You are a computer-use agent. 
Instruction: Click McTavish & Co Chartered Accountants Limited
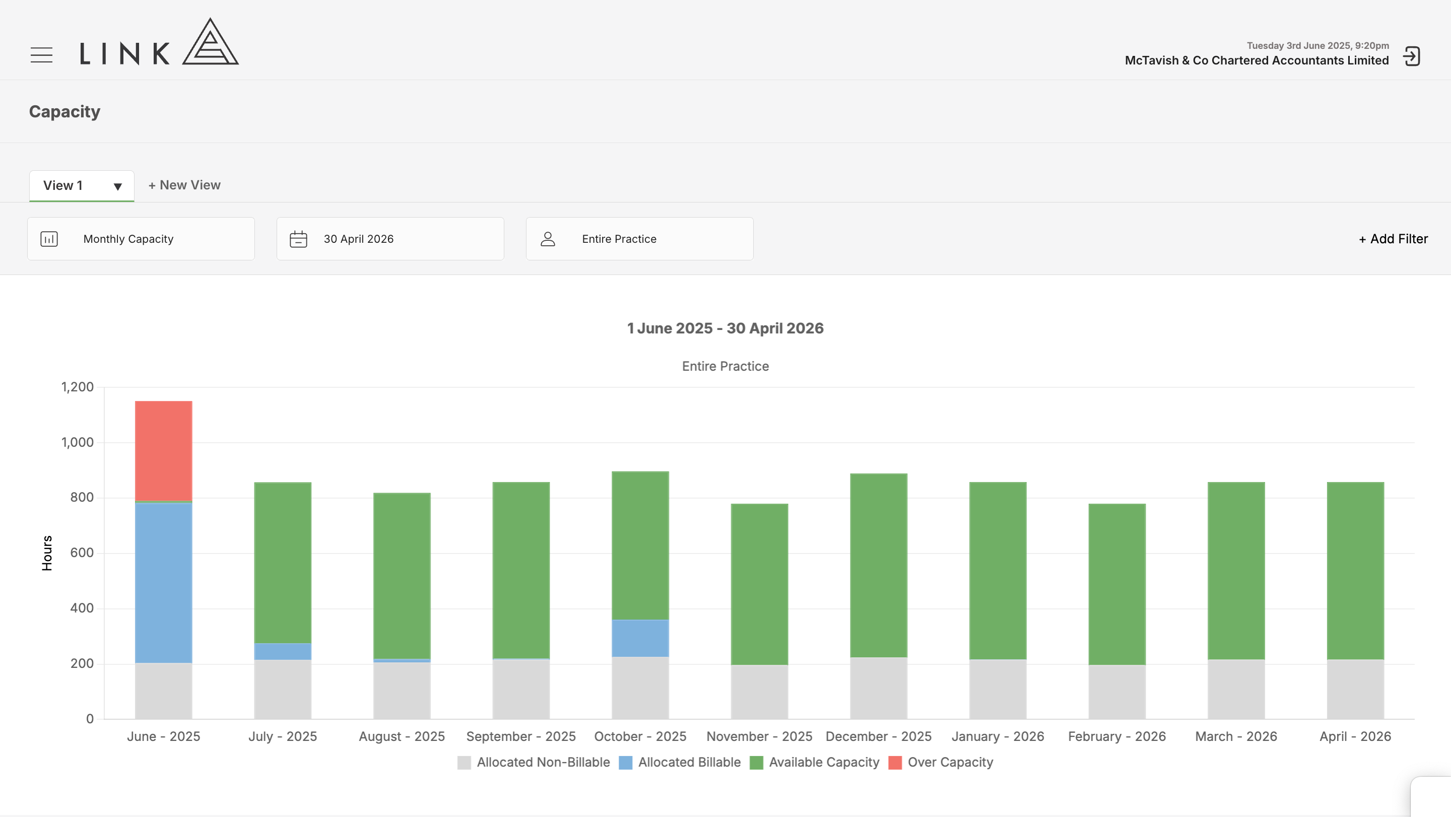click(1256, 60)
